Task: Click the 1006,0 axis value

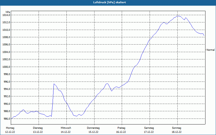Action: (x=6, y=45)
